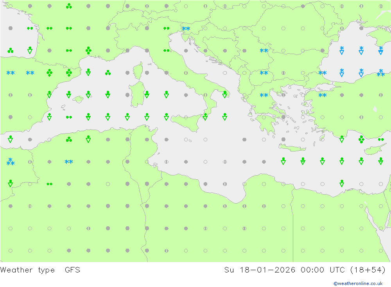Screen dimensions: 391x287
Task: Select the shower symbol on Sardinia's east coast
Action: [x=147, y=95]
